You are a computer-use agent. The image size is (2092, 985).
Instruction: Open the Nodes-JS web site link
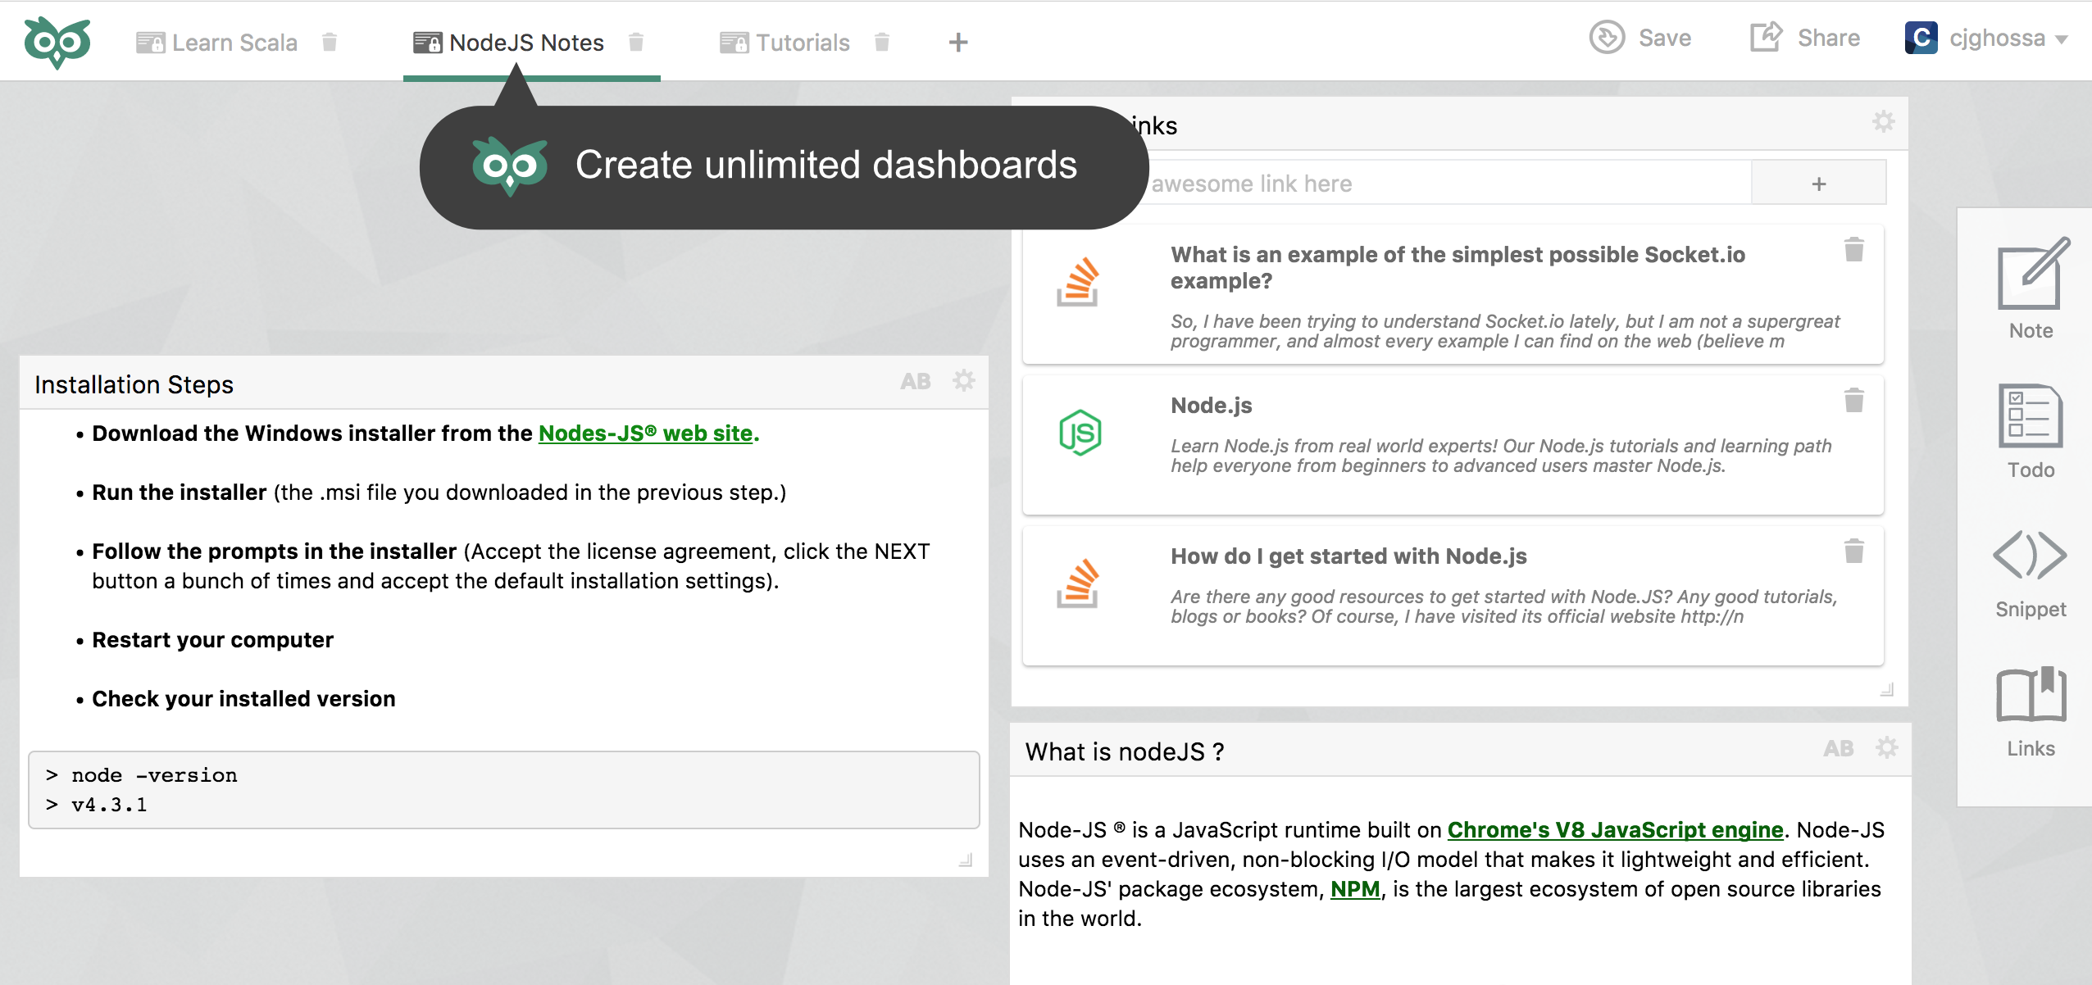point(645,433)
